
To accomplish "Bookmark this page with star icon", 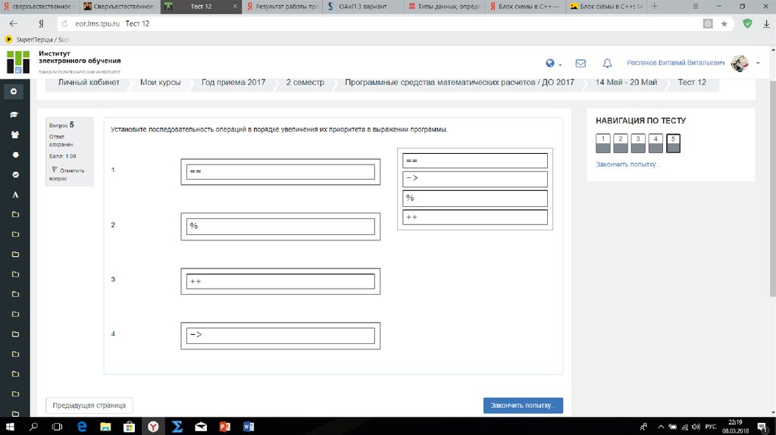I will tap(724, 23).
